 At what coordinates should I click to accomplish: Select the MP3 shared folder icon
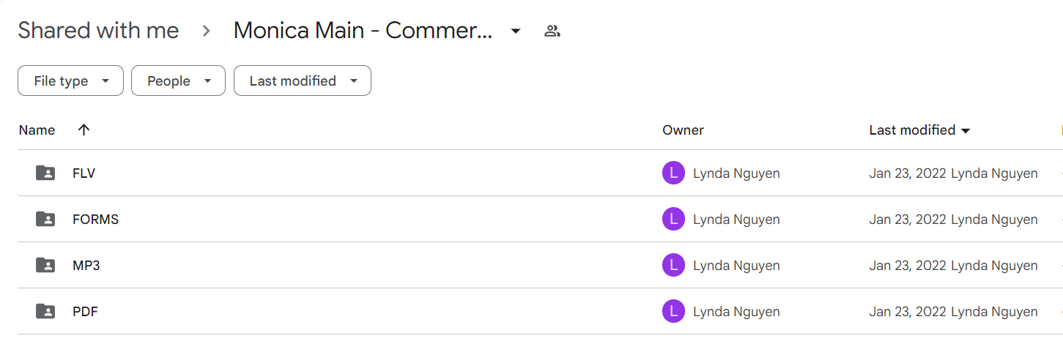(45, 265)
